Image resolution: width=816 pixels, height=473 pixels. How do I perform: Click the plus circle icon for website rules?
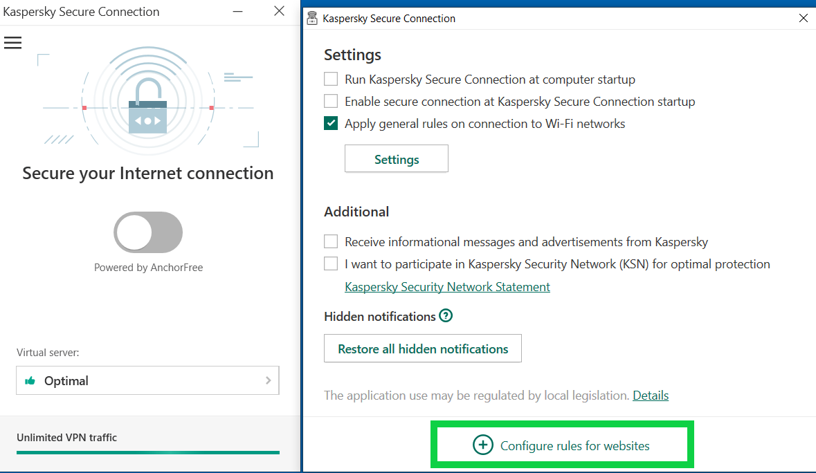pyautogui.click(x=483, y=445)
